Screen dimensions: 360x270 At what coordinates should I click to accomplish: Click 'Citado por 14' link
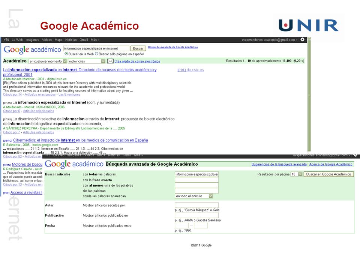tap(12, 94)
